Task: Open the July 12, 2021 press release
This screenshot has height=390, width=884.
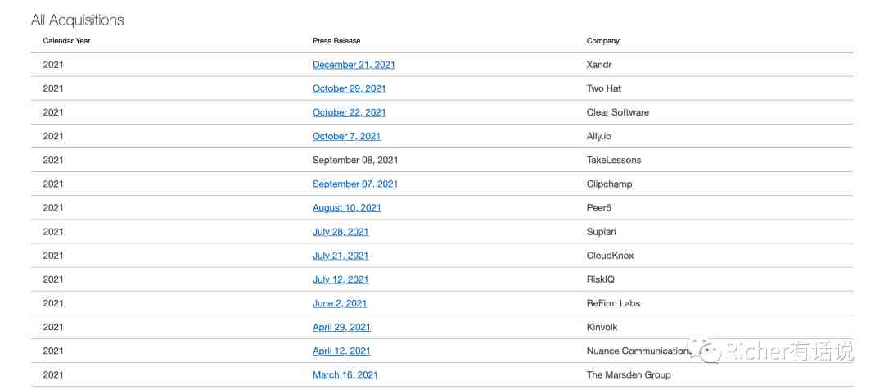Action: [341, 279]
